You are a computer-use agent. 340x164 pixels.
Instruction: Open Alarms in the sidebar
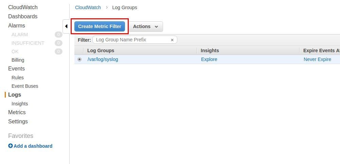[17, 25]
